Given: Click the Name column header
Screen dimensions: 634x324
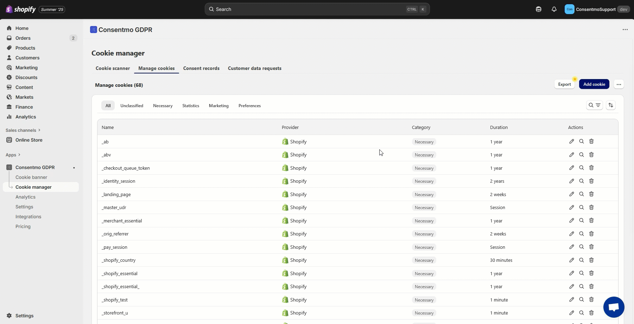Looking at the screenshot, I should 108,127.
